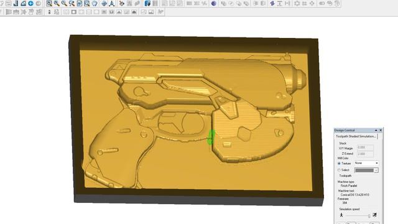Click the X/Y Margin input field
Viewport: 398px width, 224px height.
tap(365, 147)
